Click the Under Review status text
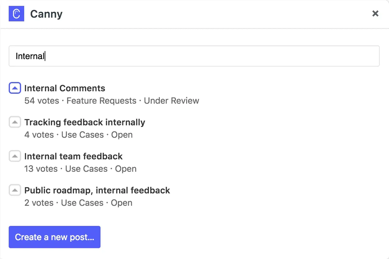Image resolution: width=389 pixels, height=259 pixels. coord(171,101)
